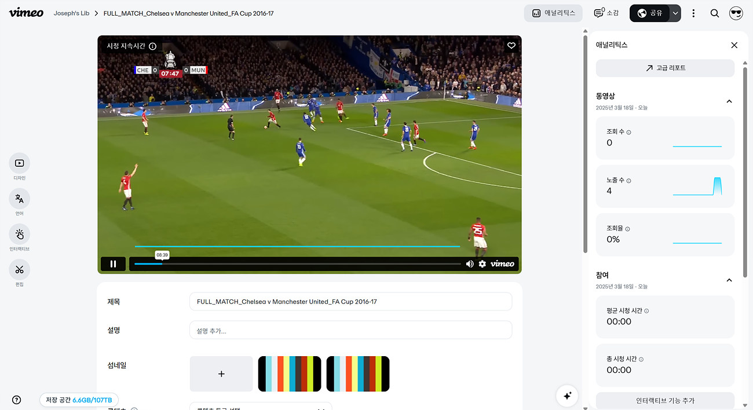Click the heart like icon on video
753x410 pixels.
(x=511, y=46)
